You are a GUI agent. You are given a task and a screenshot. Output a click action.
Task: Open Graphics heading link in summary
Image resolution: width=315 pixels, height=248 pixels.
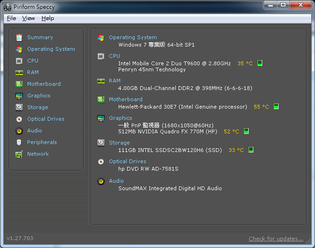[121, 118]
